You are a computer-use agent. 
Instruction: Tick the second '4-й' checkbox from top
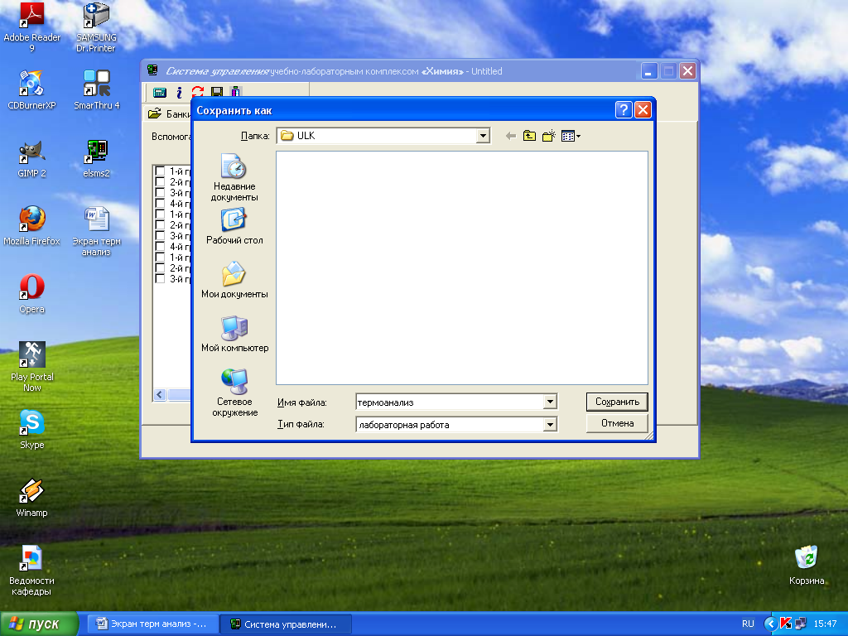click(x=160, y=247)
